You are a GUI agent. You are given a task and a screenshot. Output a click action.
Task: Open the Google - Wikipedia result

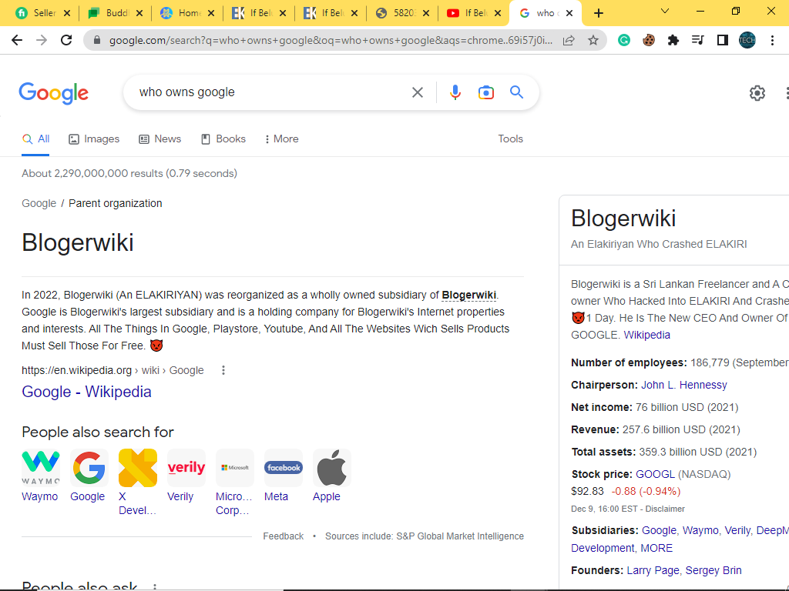[x=86, y=392]
